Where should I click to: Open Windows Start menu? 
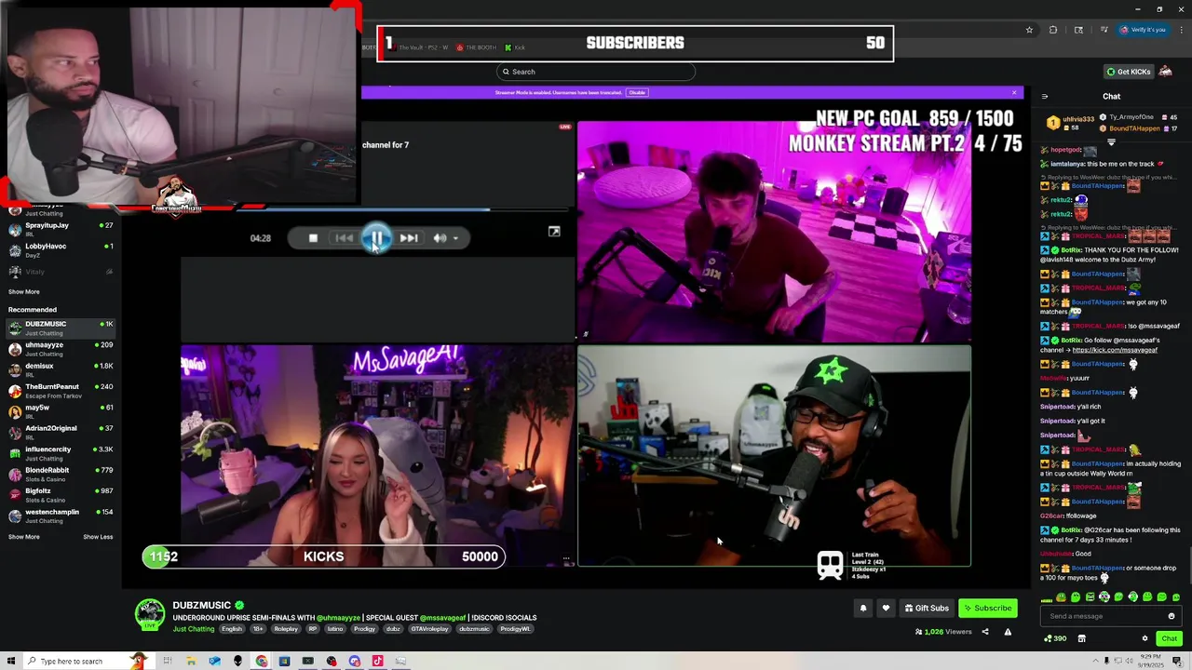point(11,662)
